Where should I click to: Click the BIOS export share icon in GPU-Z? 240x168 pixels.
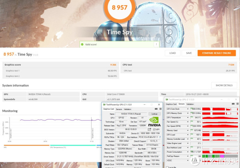(149, 129)
